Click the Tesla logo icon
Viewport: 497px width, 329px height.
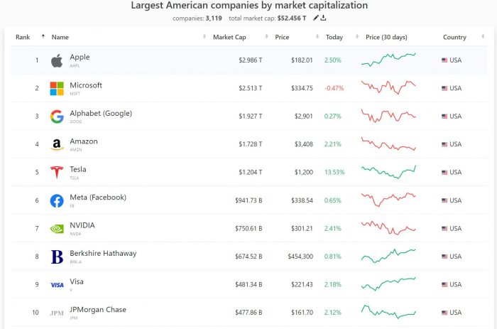point(57,173)
